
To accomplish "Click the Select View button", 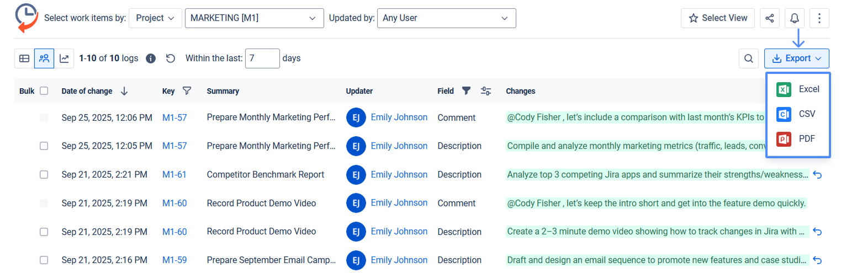I will (718, 18).
